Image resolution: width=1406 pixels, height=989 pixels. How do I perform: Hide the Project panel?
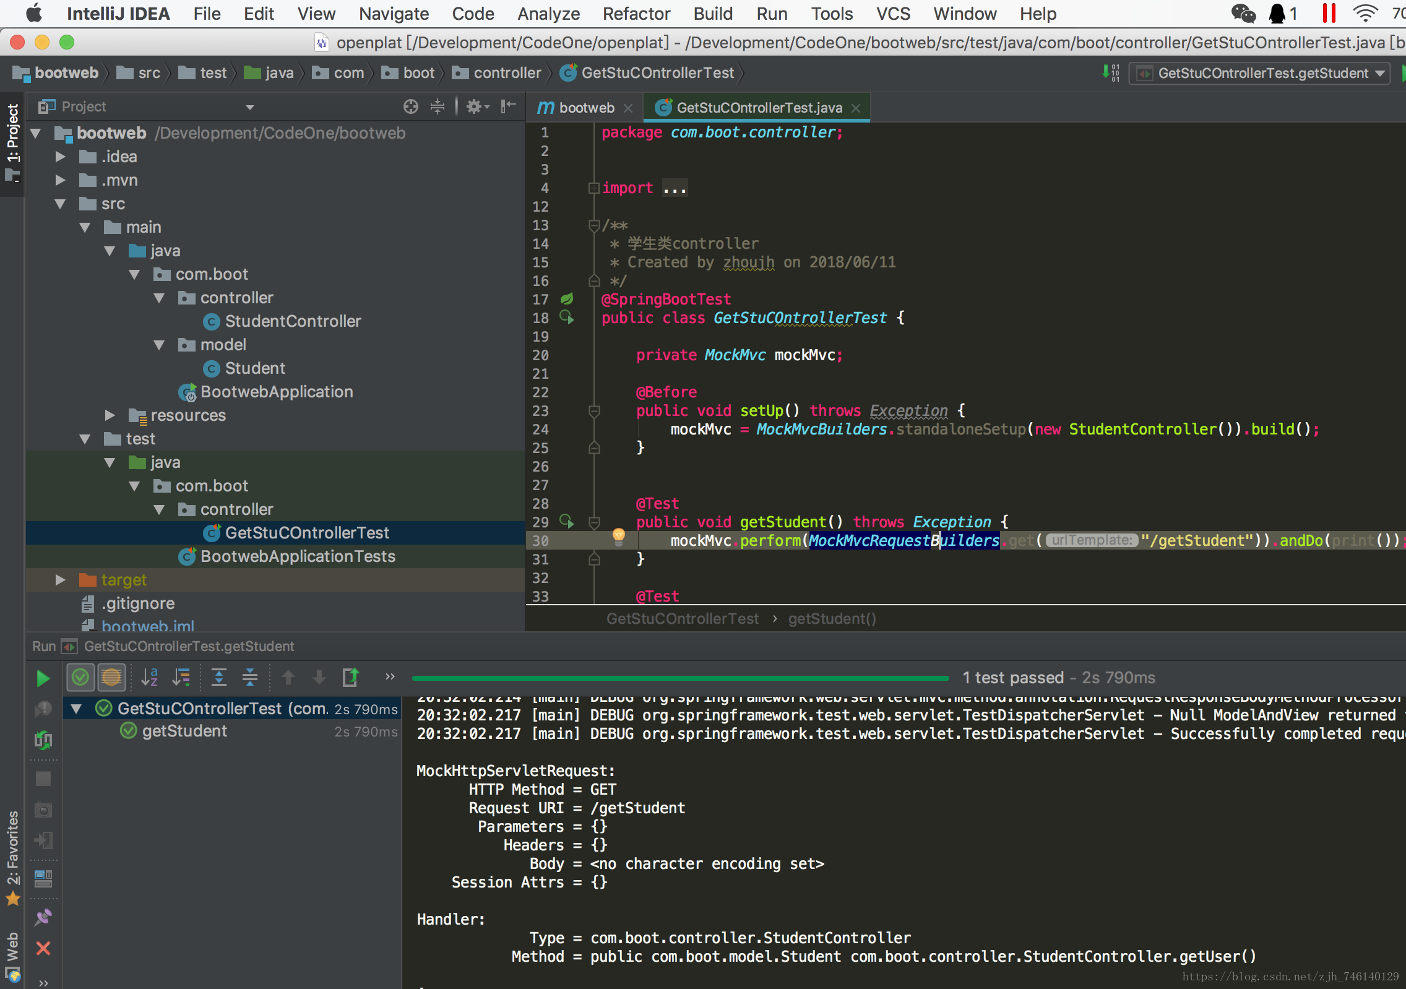coord(508,106)
